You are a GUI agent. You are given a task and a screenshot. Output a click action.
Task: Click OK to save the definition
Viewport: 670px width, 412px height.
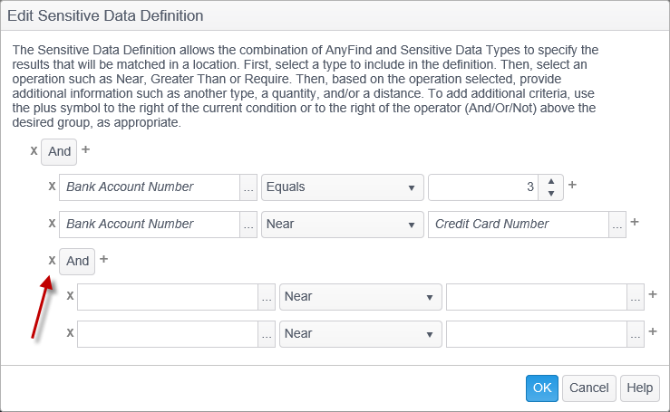[541, 388]
